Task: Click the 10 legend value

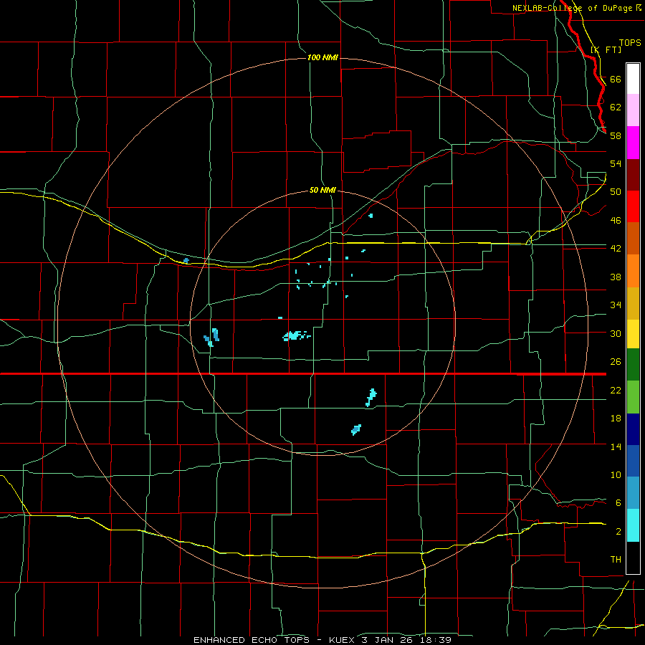Action: tap(616, 474)
